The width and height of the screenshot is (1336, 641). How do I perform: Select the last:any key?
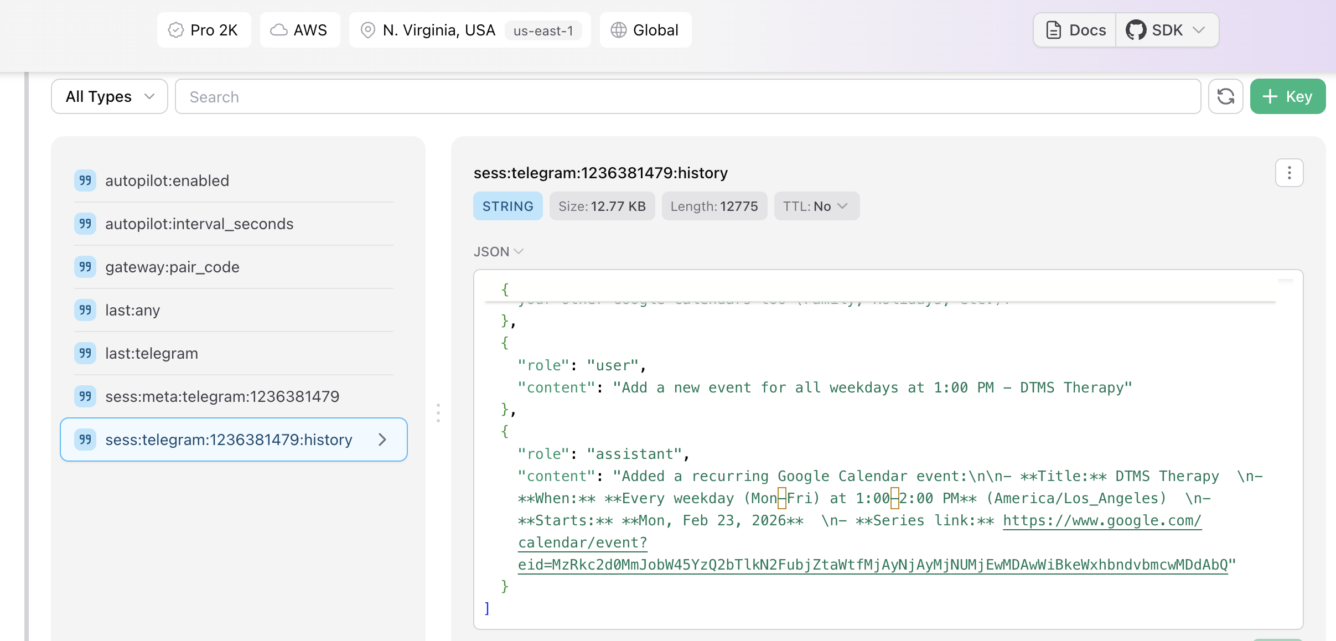234,310
